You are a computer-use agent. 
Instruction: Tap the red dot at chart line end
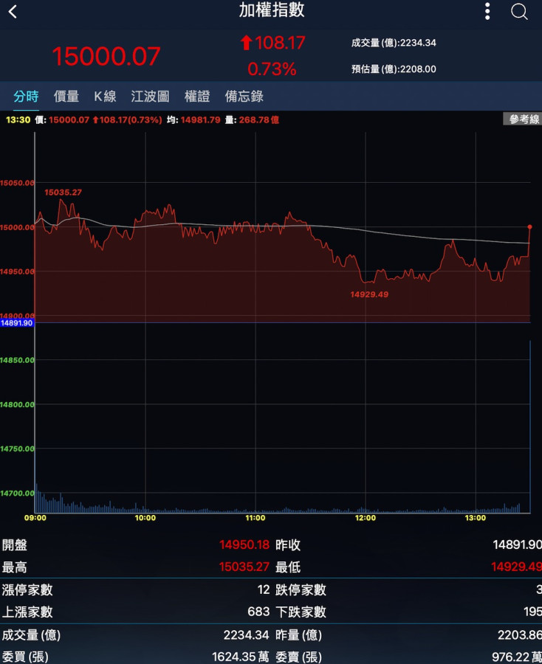[x=529, y=227]
